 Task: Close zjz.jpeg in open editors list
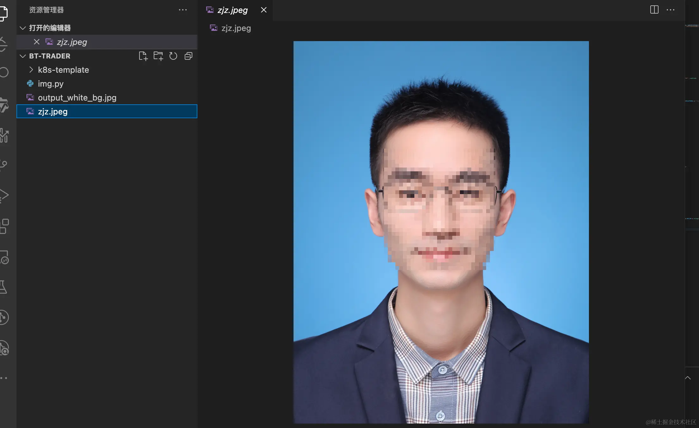coord(37,42)
